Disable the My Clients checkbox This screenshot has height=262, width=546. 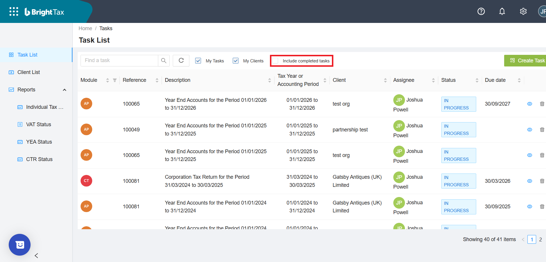pyautogui.click(x=235, y=61)
